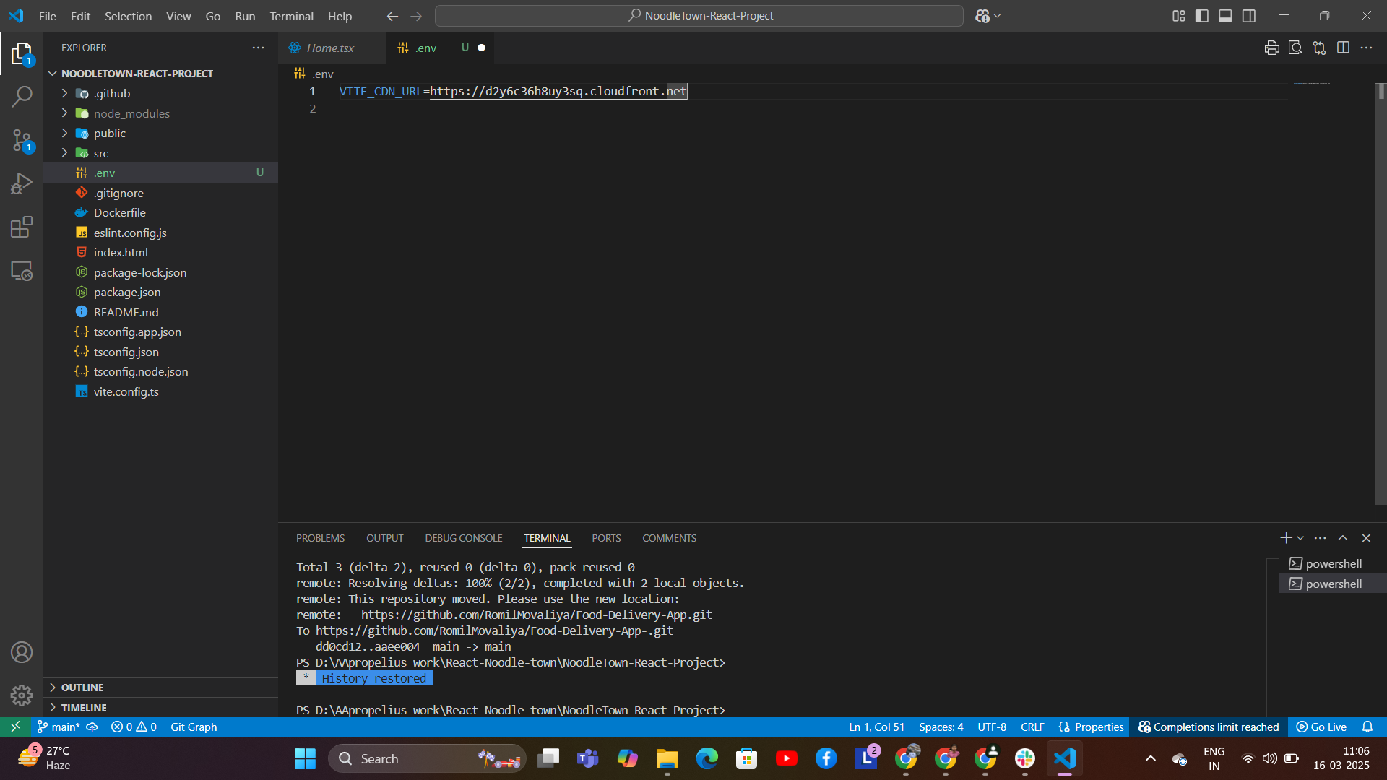Create a new terminal with plus icon

coord(1285,538)
